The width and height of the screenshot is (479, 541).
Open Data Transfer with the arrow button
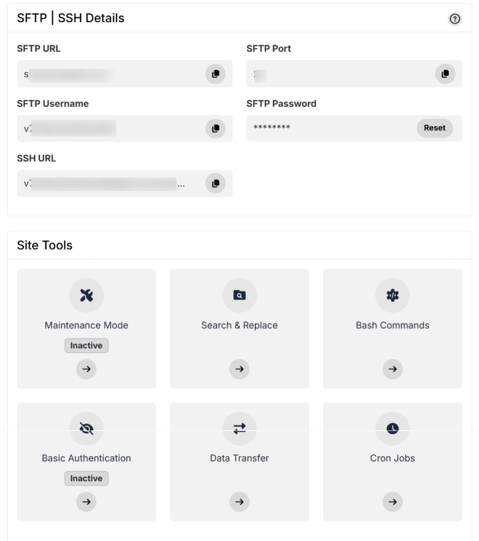(x=239, y=502)
